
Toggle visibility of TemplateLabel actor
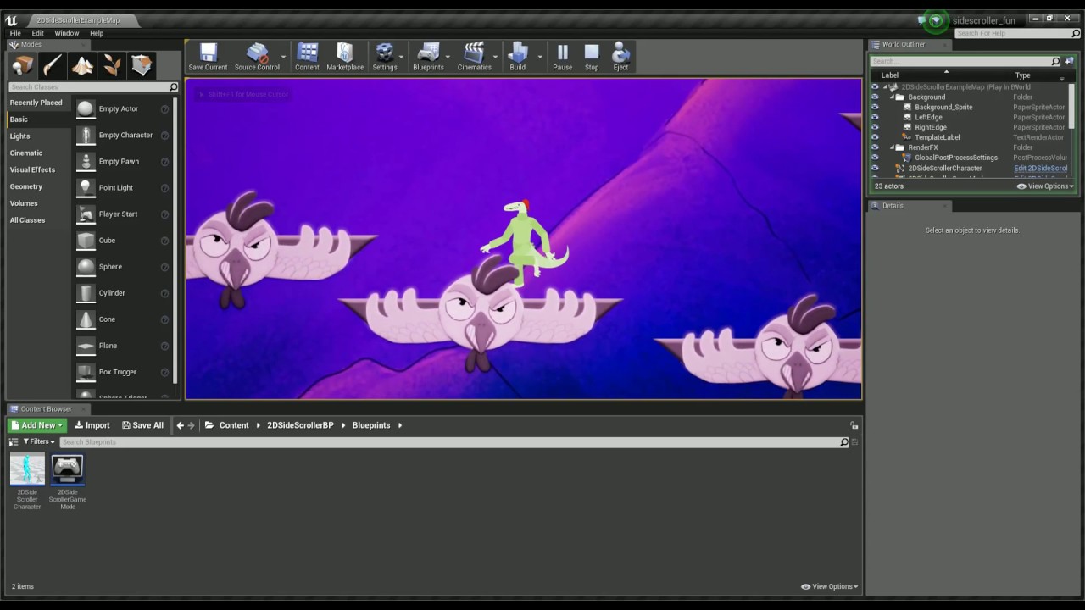(875, 137)
